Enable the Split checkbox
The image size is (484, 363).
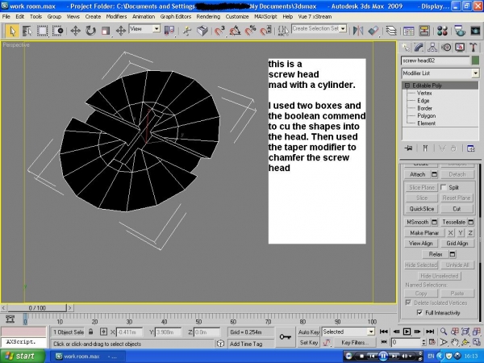(444, 187)
